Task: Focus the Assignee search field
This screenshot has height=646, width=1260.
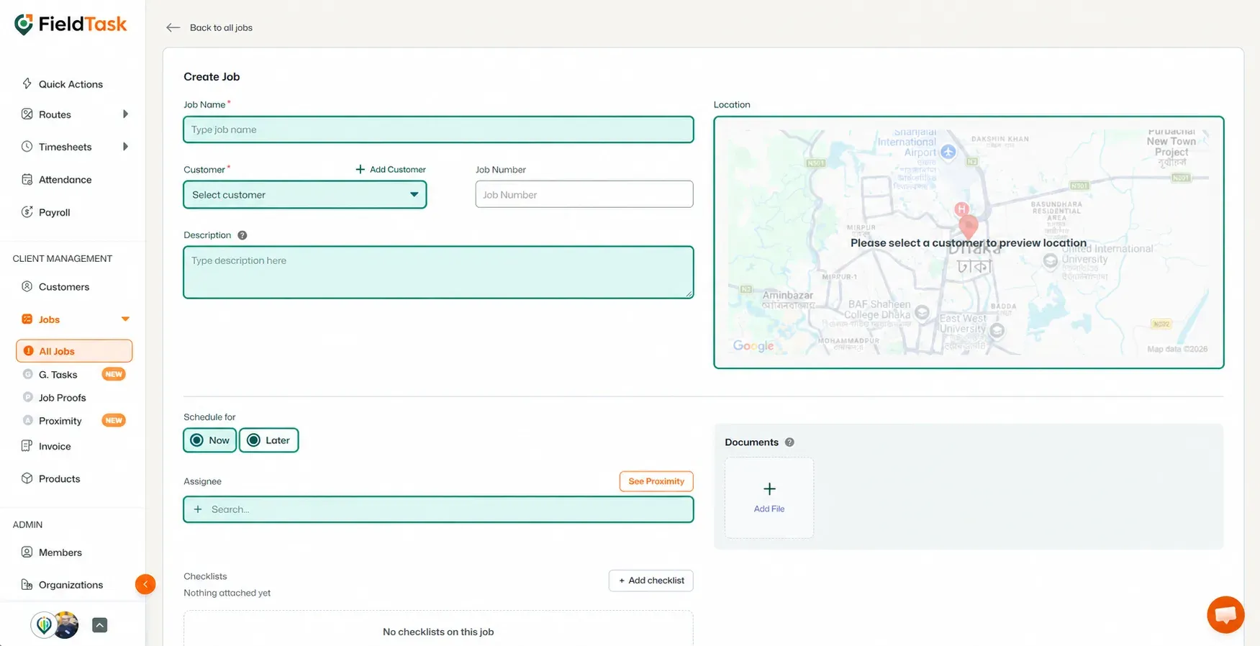Action: click(x=438, y=509)
